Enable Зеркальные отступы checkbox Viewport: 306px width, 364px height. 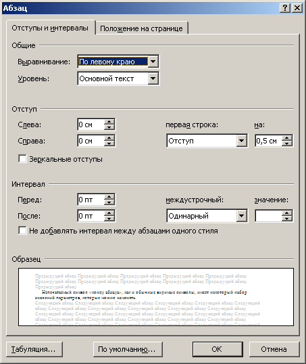tap(22, 159)
